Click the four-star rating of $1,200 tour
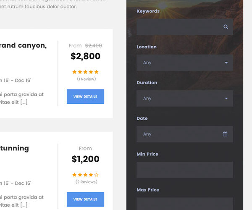Screen dimensions: 252x210 click(85, 175)
